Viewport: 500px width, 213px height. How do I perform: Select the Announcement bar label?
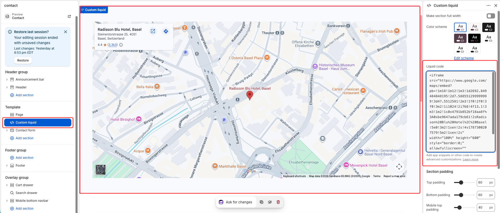click(x=30, y=80)
